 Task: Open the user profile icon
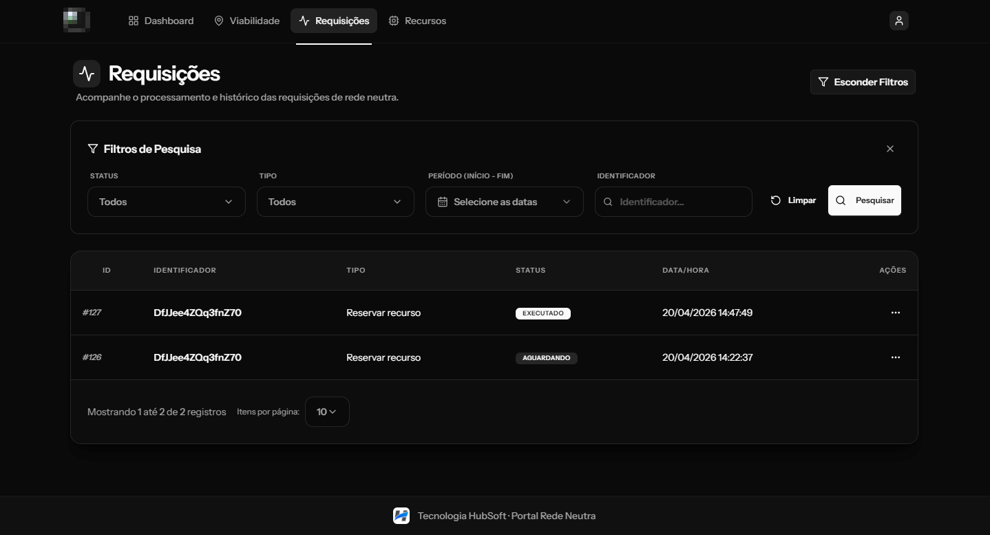pos(898,21)
